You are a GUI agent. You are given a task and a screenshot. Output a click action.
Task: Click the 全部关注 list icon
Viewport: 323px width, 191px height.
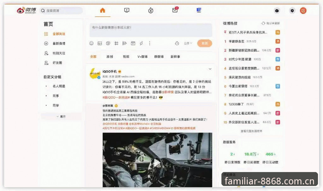tap(46, 34)
